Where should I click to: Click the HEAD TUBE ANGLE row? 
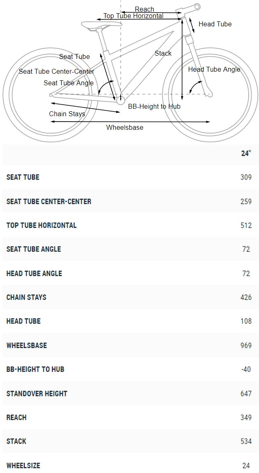130,273
